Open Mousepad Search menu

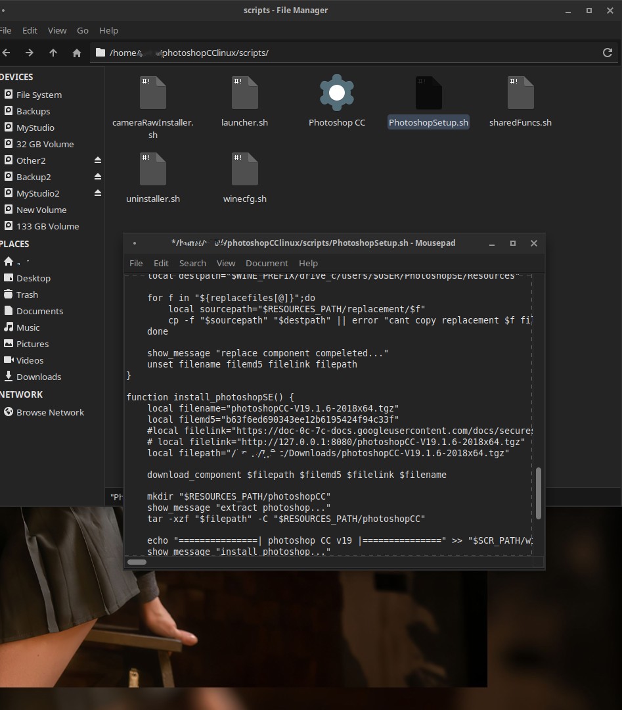click(192, 263)
